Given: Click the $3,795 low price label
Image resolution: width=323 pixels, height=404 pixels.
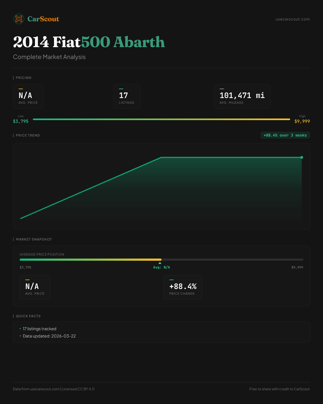Looking at the screenshot, I should [21, 121].
